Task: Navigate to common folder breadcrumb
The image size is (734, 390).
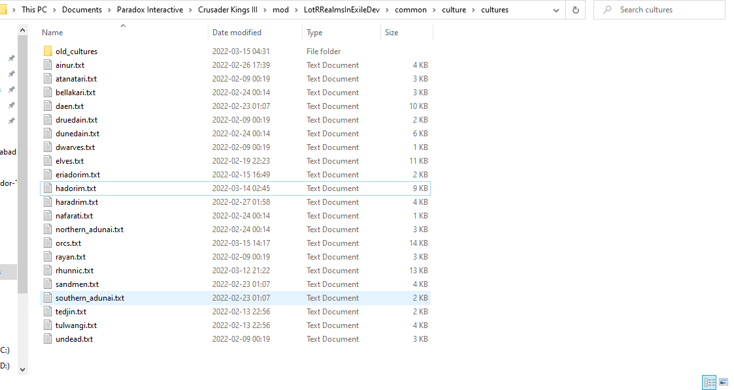Action: pyautogui.click(x=410, y=10)
